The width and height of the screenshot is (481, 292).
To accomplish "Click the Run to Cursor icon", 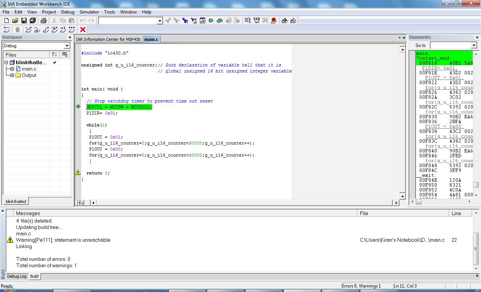I will (63, 30).
